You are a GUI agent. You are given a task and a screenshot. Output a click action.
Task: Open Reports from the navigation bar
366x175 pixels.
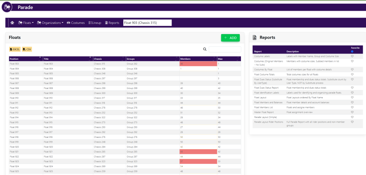tap(112, 23)
